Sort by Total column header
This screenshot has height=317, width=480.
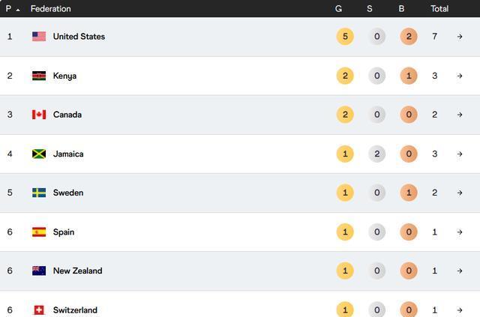[x=439, y=9]
